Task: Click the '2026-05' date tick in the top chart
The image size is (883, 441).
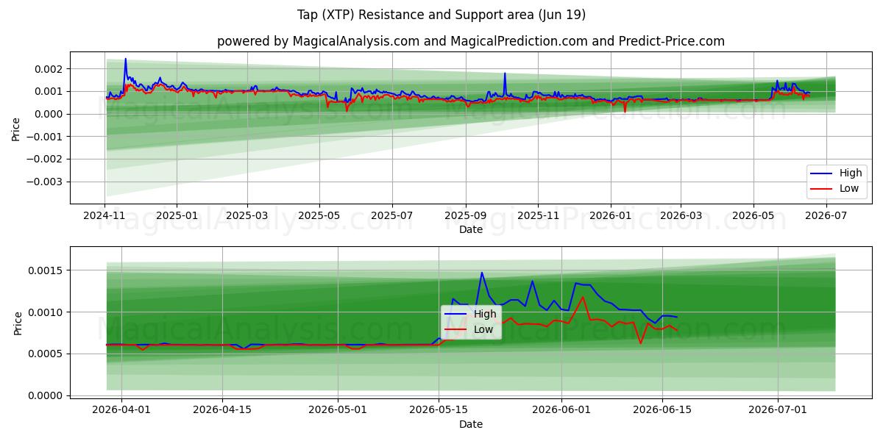Action: coord(753,217)
